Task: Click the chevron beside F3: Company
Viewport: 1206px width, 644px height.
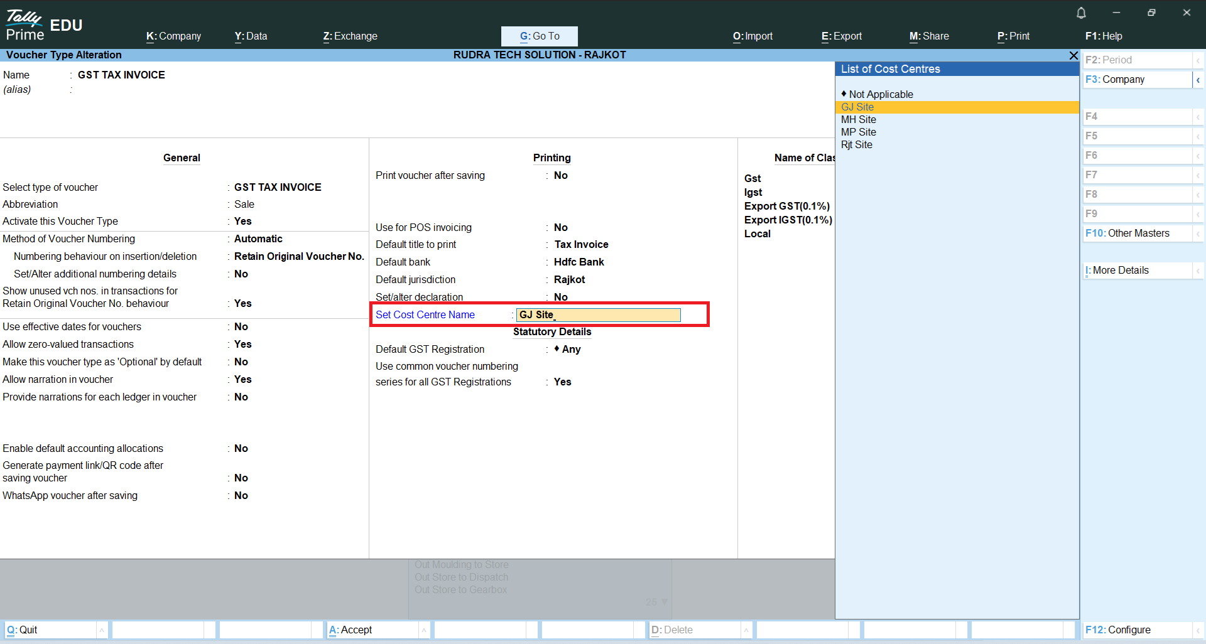Action: (1198, 80)
